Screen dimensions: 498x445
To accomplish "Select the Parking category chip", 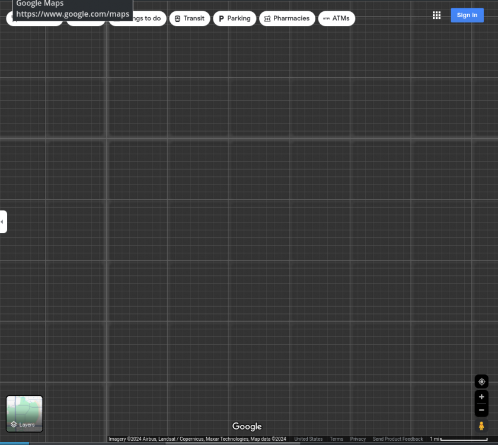I will click(234, 18).
